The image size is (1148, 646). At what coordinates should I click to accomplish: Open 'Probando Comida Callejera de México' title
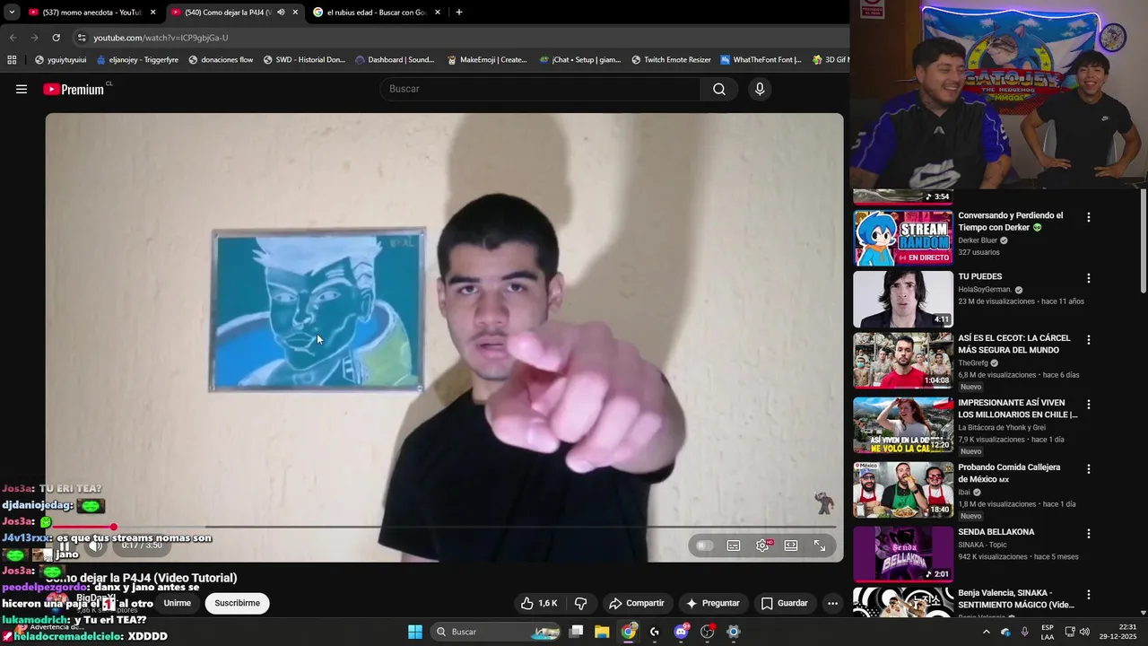[x=1009, y=473]
